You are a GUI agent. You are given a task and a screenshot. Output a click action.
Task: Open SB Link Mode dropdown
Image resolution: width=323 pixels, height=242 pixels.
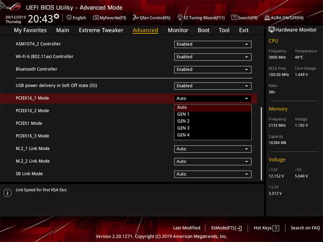(213, 174)
